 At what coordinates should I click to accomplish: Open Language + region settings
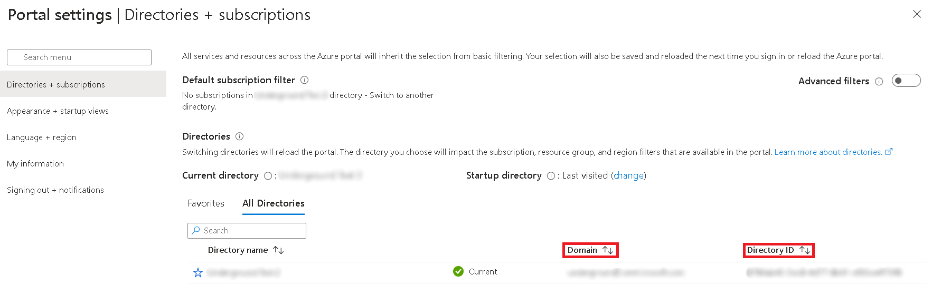(x=42, y=137)
